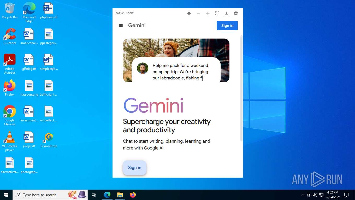
Task: Open File Explorer from the taskbar
Action: pos(120,195)
